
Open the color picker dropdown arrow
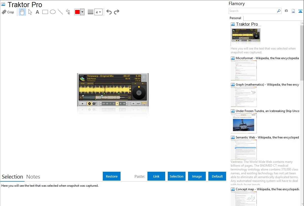pos(82,12)
